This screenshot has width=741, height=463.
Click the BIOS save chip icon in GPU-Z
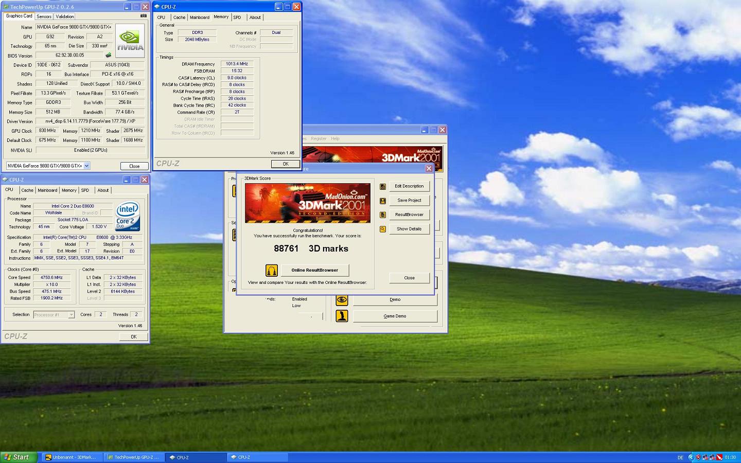109,55
